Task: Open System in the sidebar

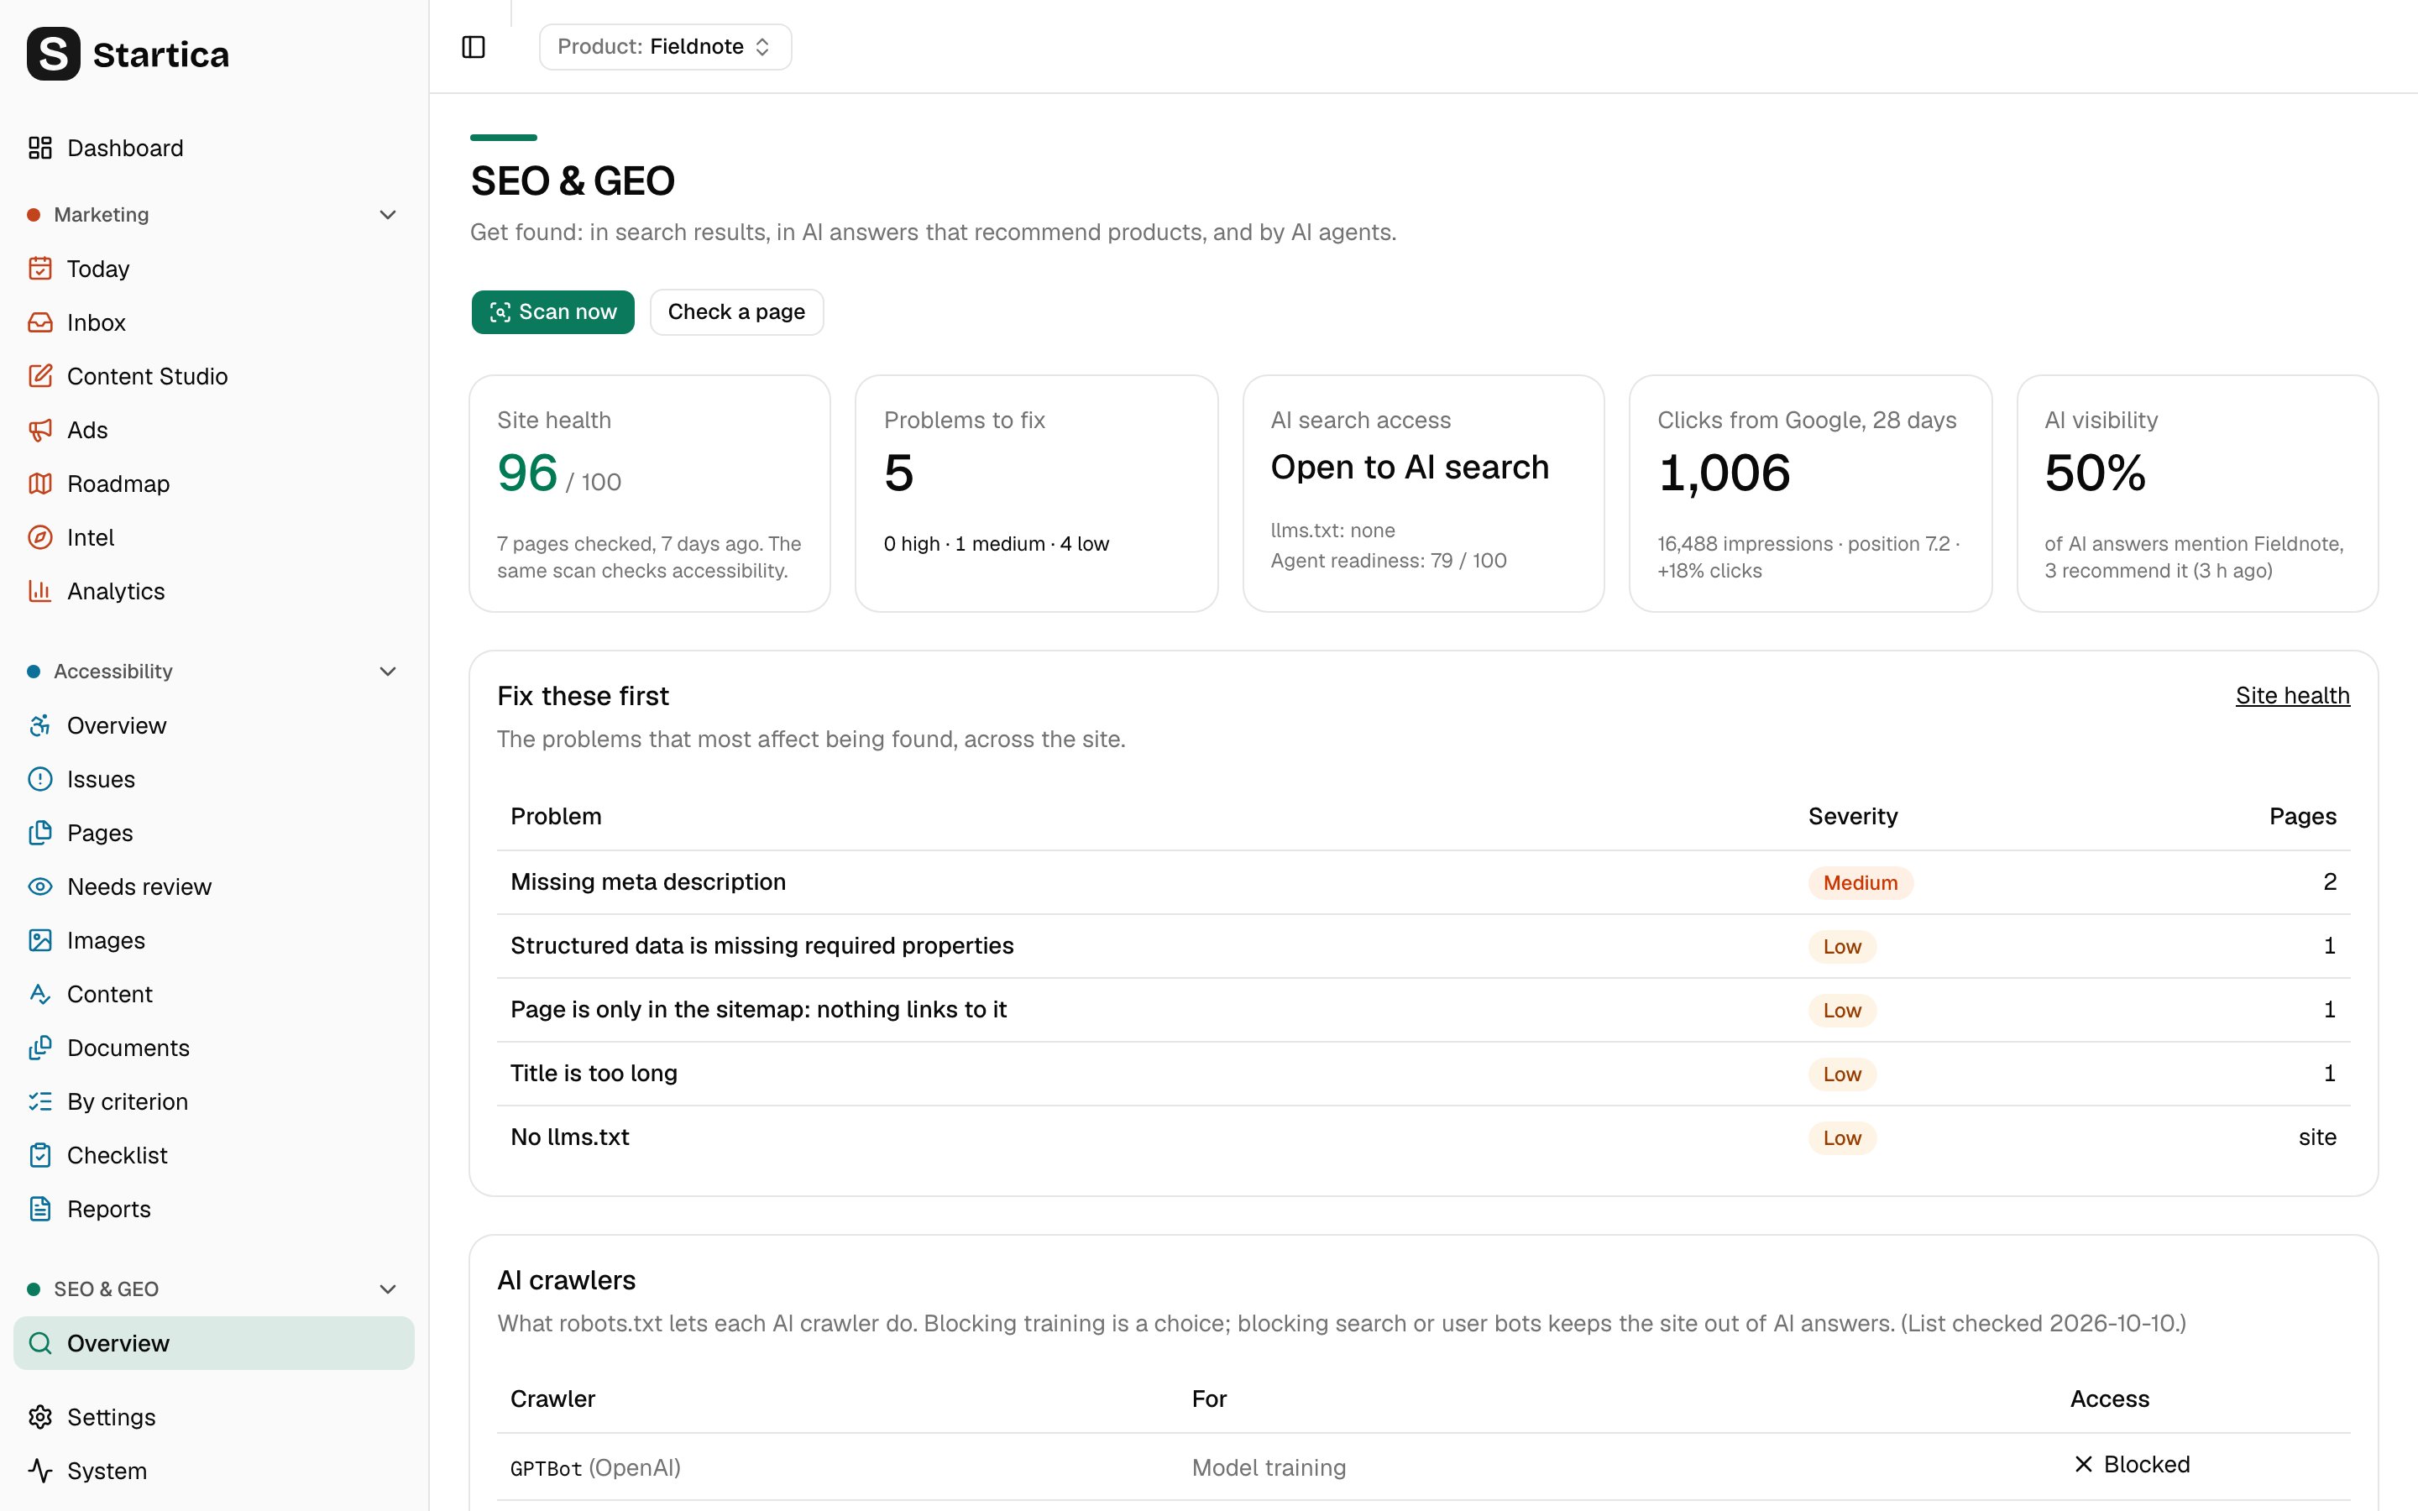Action: click(214, 1471)
